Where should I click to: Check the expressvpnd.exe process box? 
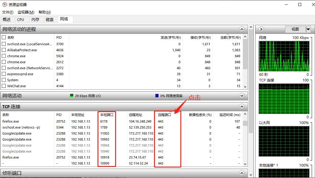(4, 74)
